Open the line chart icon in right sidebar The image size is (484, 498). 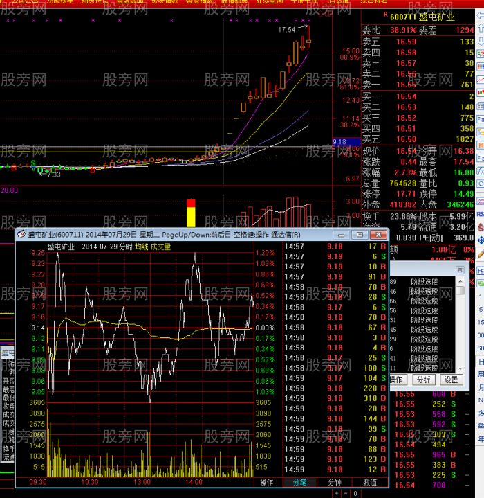481,80
